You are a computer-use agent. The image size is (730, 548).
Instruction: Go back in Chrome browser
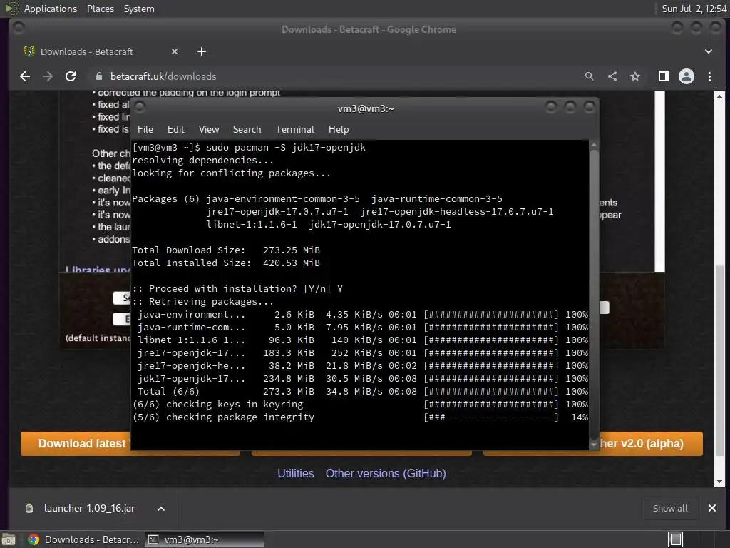point(25,76)
